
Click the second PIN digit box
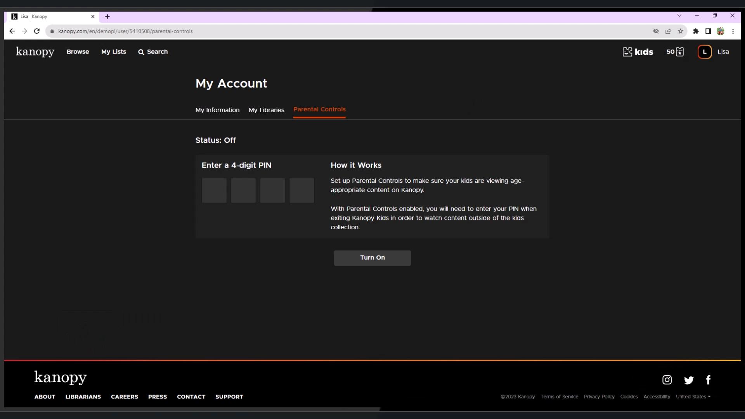244,190
